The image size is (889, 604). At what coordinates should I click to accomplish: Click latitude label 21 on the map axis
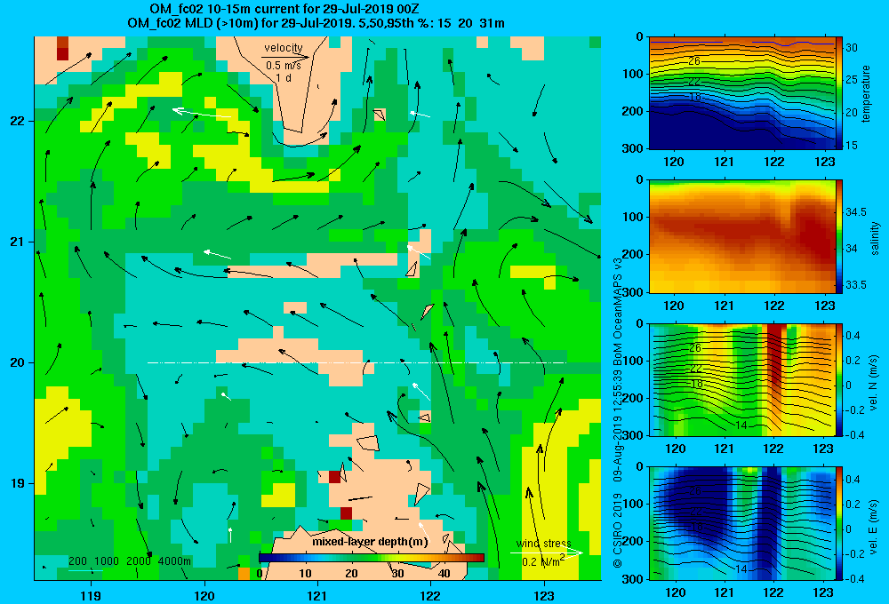pos(17,242)
